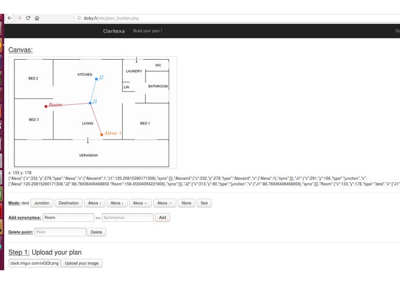Click the 'Mode:' label

click(x=14, y=203)
